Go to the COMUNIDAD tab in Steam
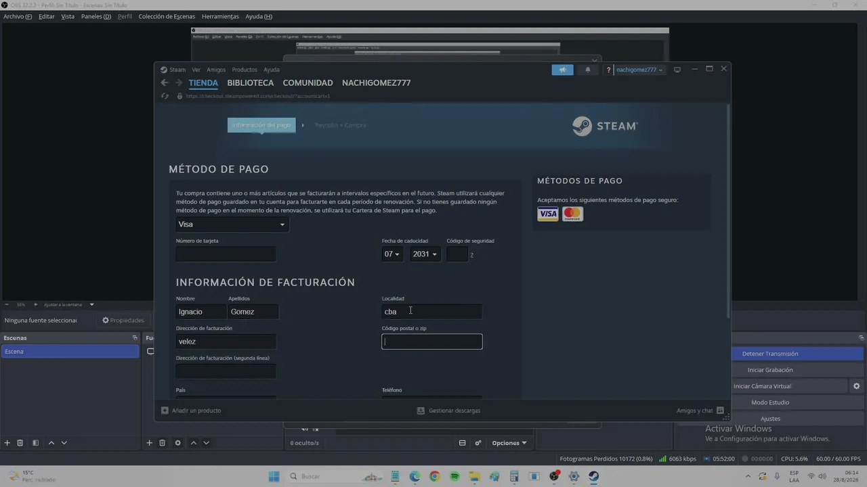Viewport: 867px width, 487px height. 308,83
